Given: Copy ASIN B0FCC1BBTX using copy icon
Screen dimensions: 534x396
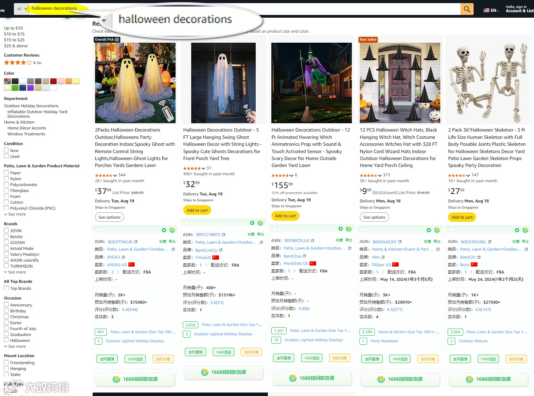Looking at the screenshot, I should pyautogui.click(x=223, y=235).
